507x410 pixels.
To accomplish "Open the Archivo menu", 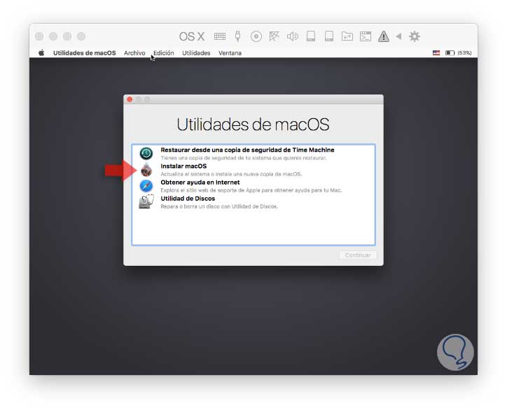I will tap(134, 53).
